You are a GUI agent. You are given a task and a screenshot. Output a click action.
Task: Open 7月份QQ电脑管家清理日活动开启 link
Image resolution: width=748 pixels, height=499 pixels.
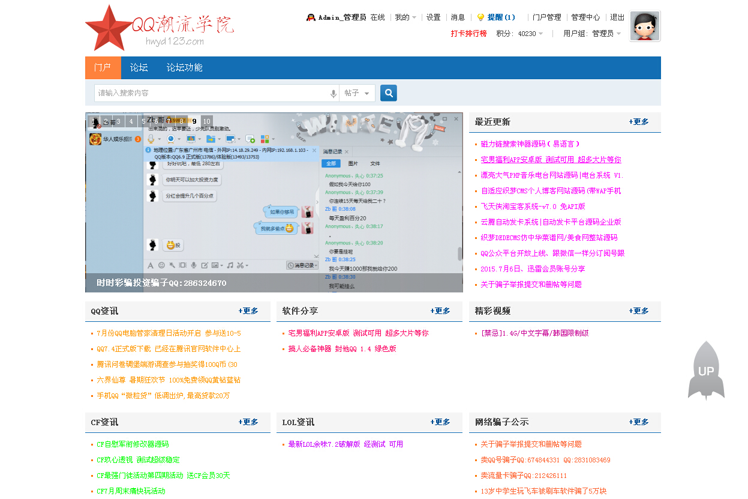point(169,333)
